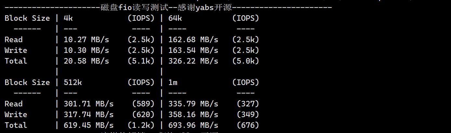451x133 pixels.
Task: Click the 4k block size column header
Action: (68, 18)
